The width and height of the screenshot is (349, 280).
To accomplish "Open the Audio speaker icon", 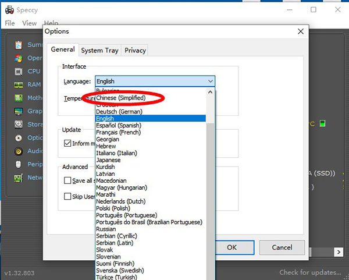I will pyautogui.click(x=19, y=151).
